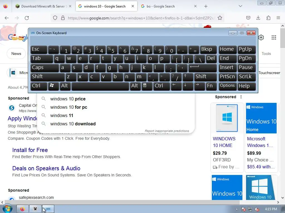Open Google settings gear icon
Viewport: 285px width, 213px height.
point(261,37)
